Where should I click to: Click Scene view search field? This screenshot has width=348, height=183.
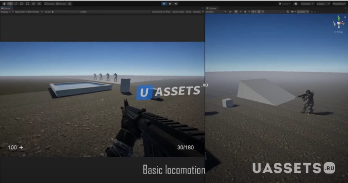[x=328, y=12]
